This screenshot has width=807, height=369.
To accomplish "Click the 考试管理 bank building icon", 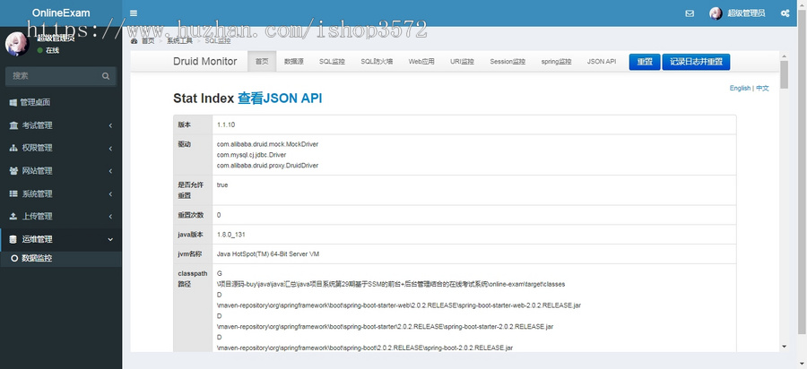I will [13, 125].
